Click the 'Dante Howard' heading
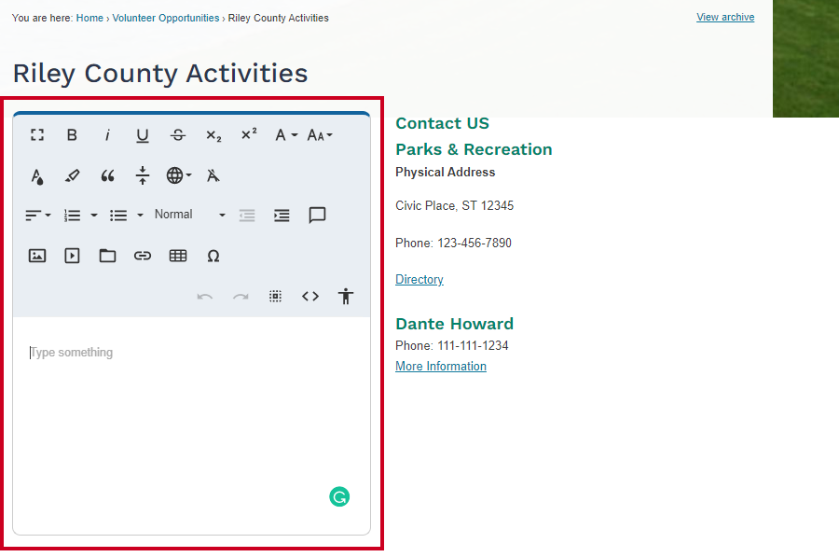The image size is (839, 557). (454, 324)
